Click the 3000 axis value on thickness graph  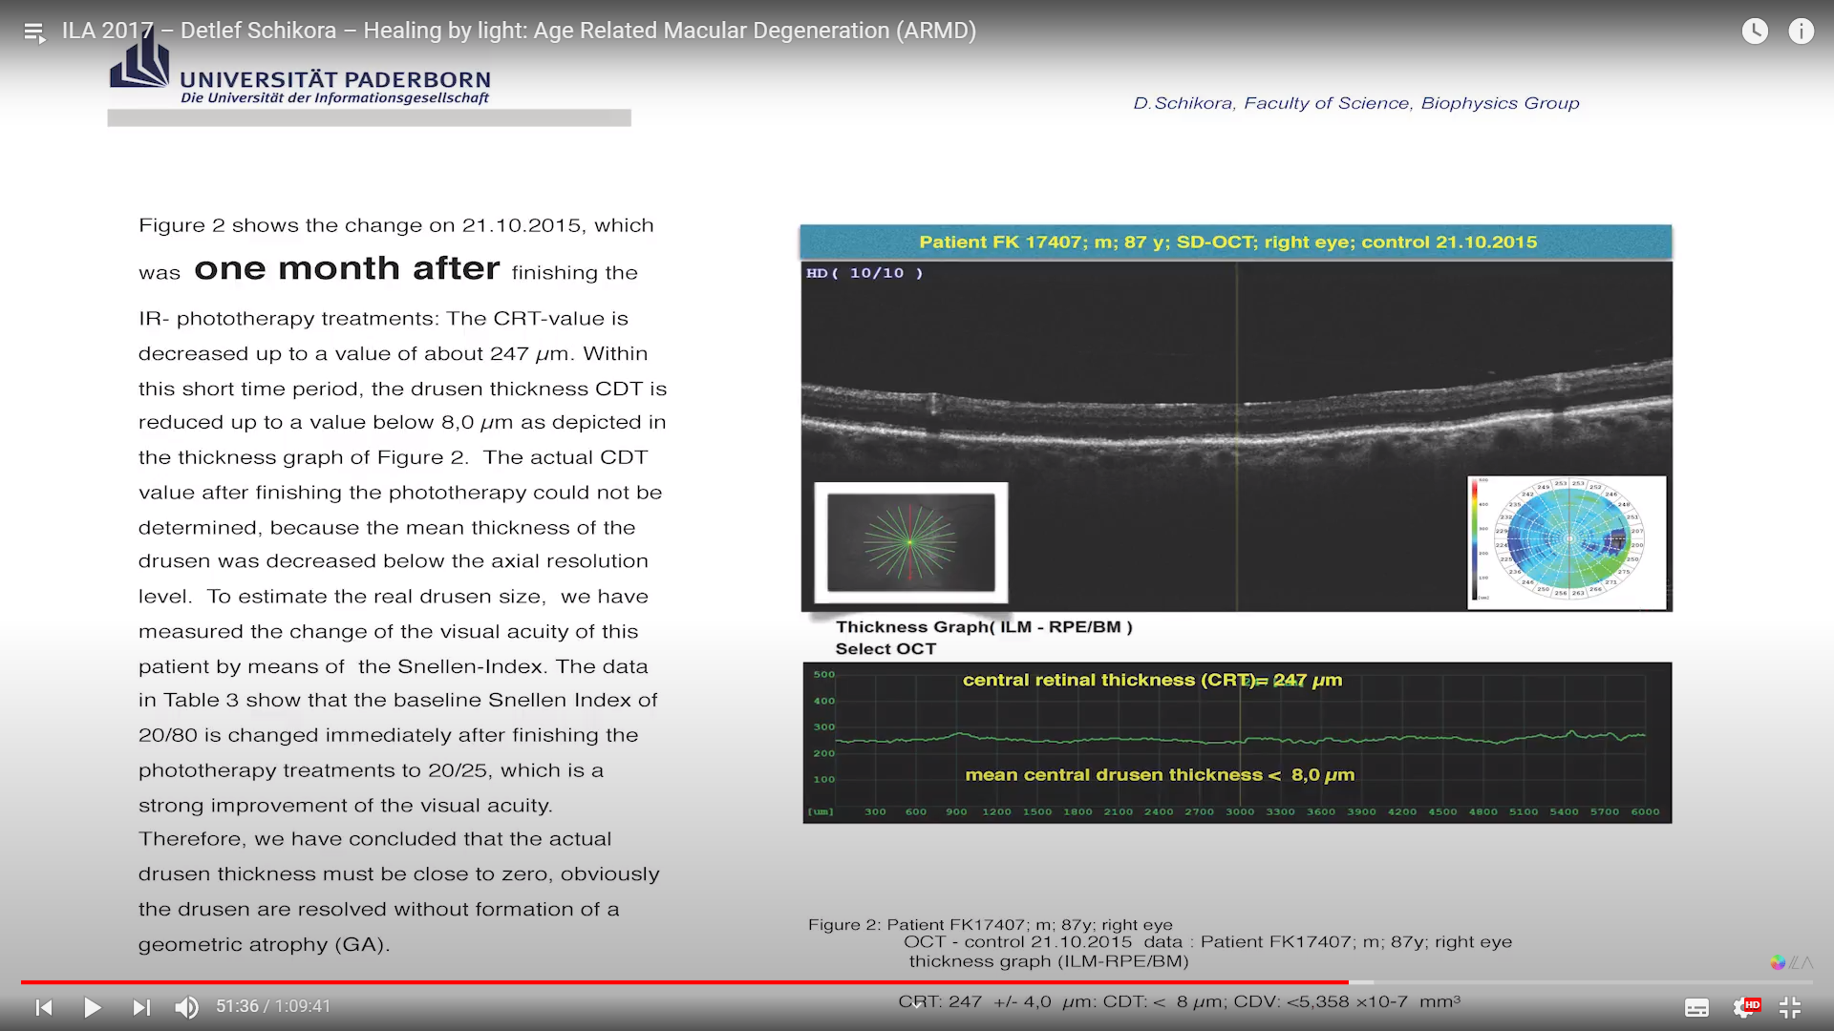pos(1240,812)
